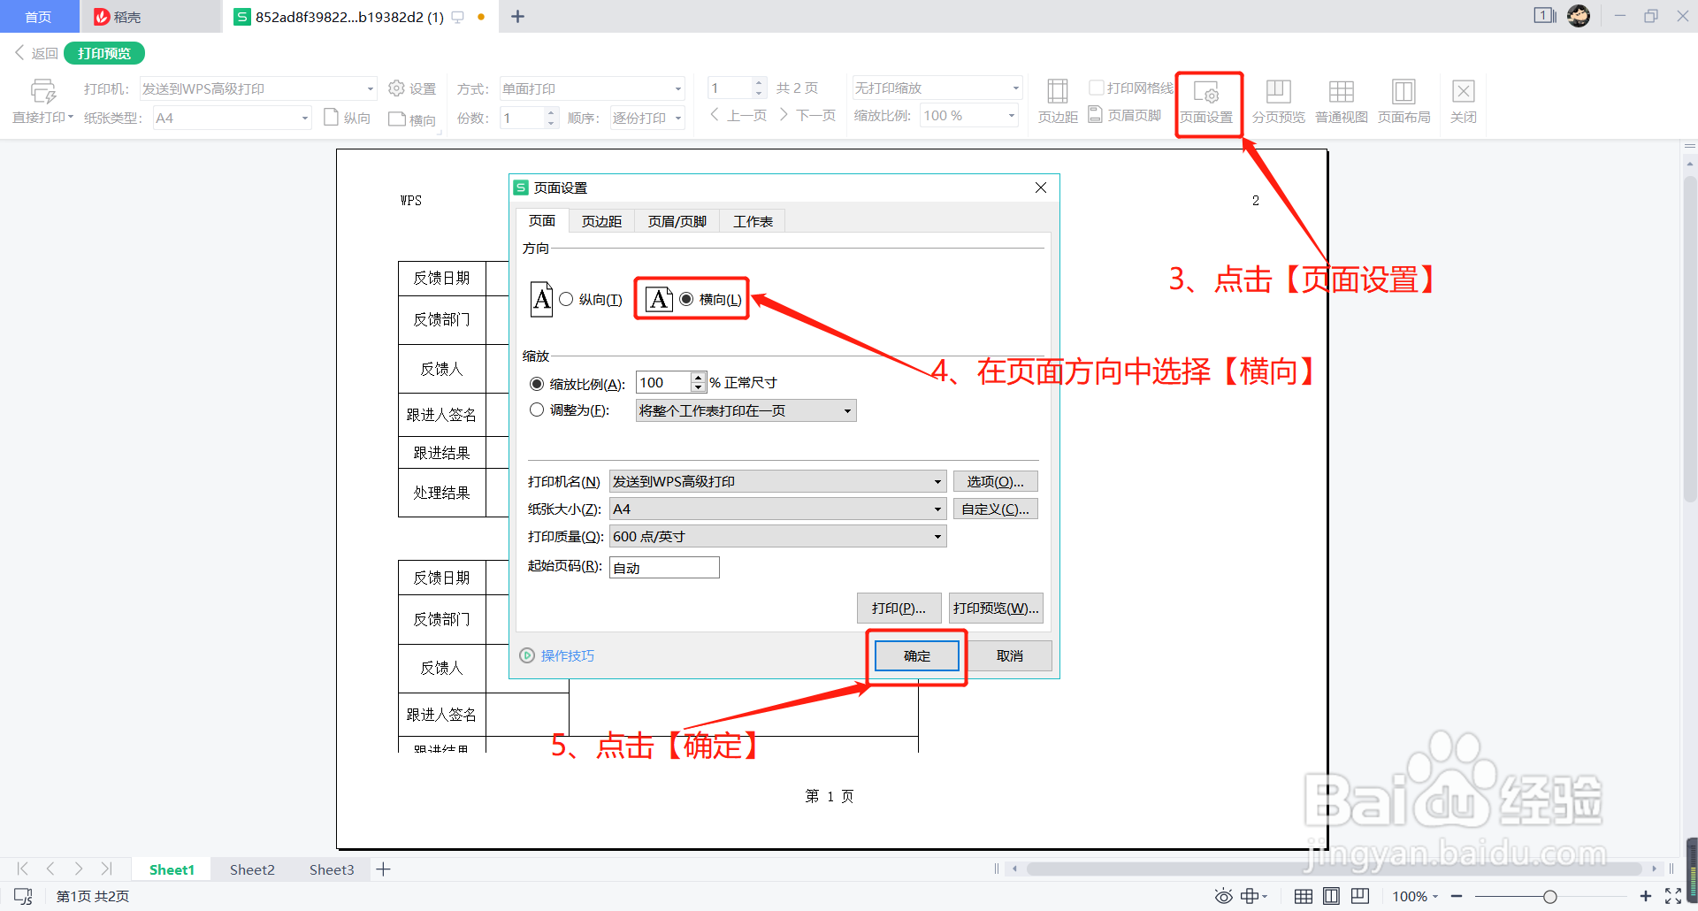The image size is (1698, 911).
Task: Switch to the Sheet2 worksheet tab
Action: tap(251, 869)
